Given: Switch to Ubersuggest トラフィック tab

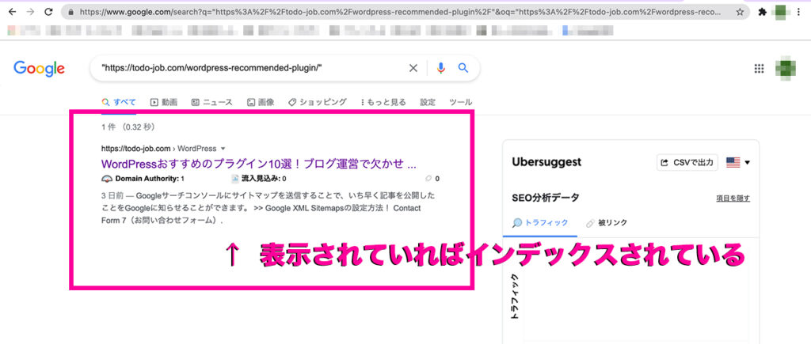Looking at the screenshot, I should 540,223.
